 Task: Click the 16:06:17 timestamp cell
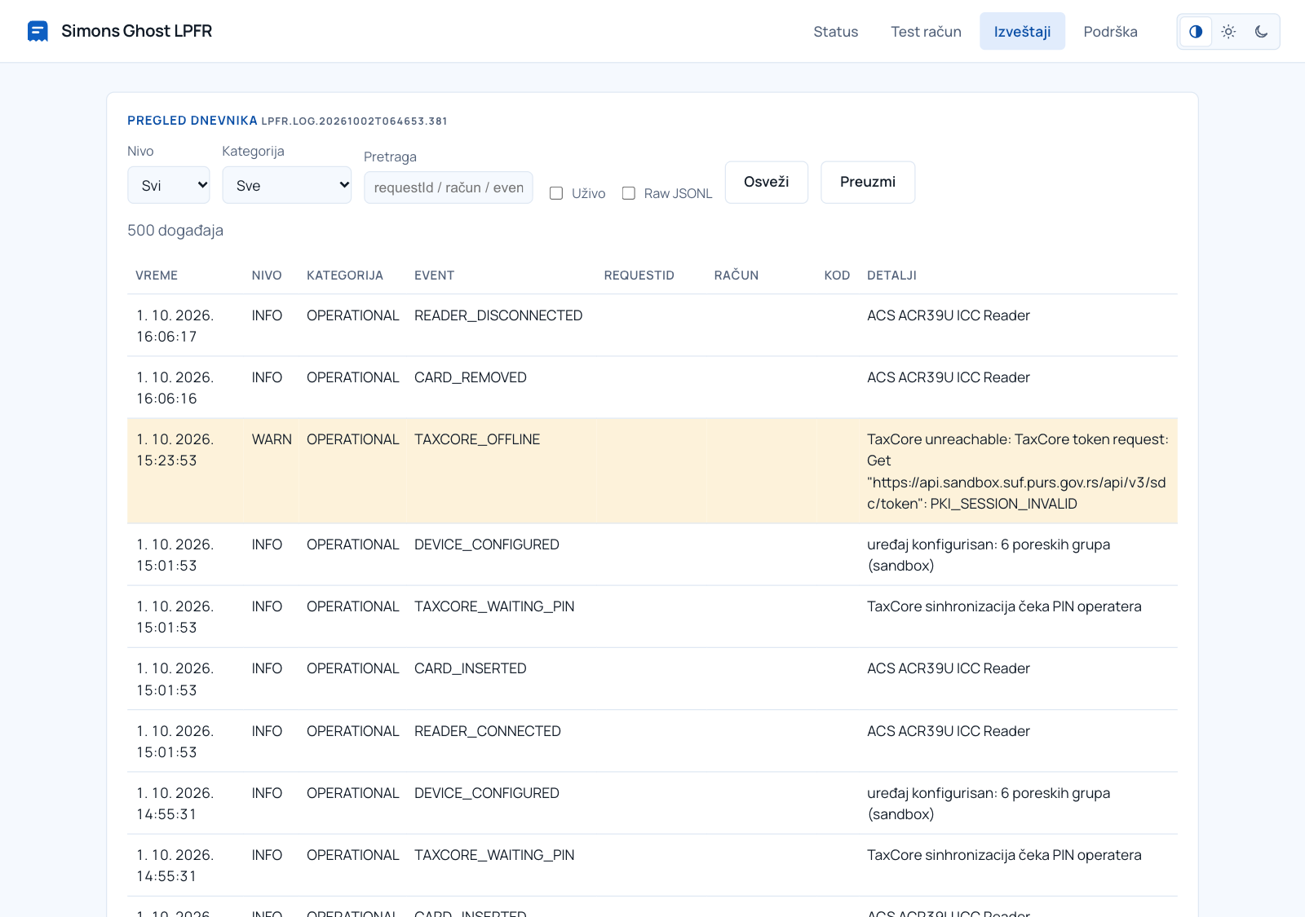175,326
